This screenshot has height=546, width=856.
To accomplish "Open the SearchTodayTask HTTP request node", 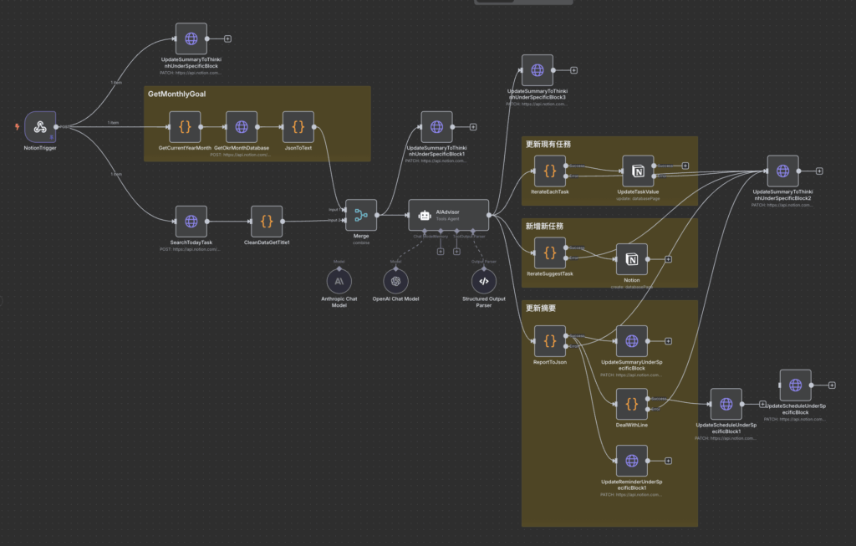I will coord(191,222).
